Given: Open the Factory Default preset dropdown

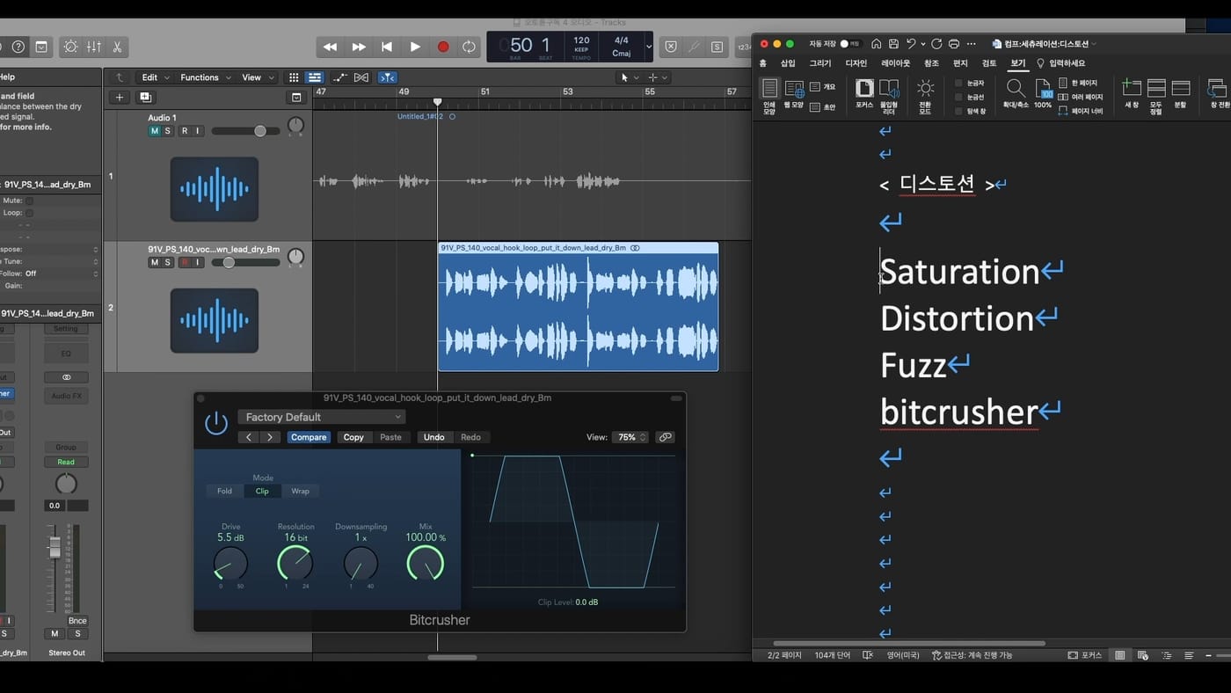Looking at the screenshot, I should [321, 417].
